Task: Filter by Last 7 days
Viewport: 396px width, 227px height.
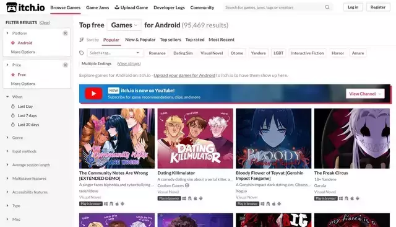Action: pyautogui.click(x=27, y=115)
